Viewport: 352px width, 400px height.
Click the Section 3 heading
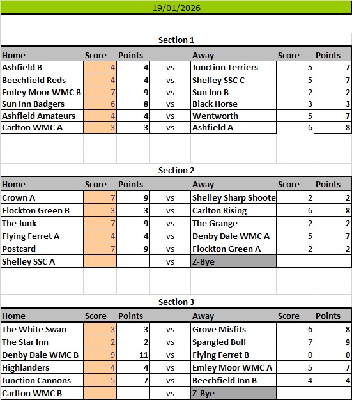pyautogui.click(x=176, y=302)
